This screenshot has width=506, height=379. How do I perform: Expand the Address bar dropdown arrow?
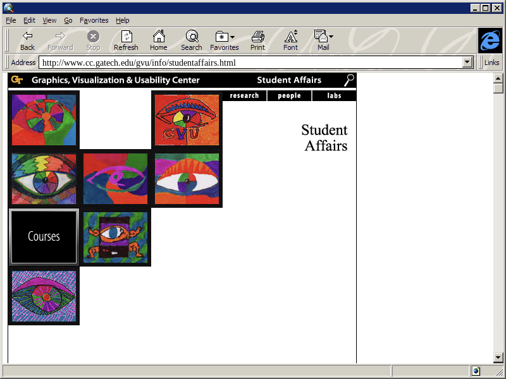tap(468, 63)
